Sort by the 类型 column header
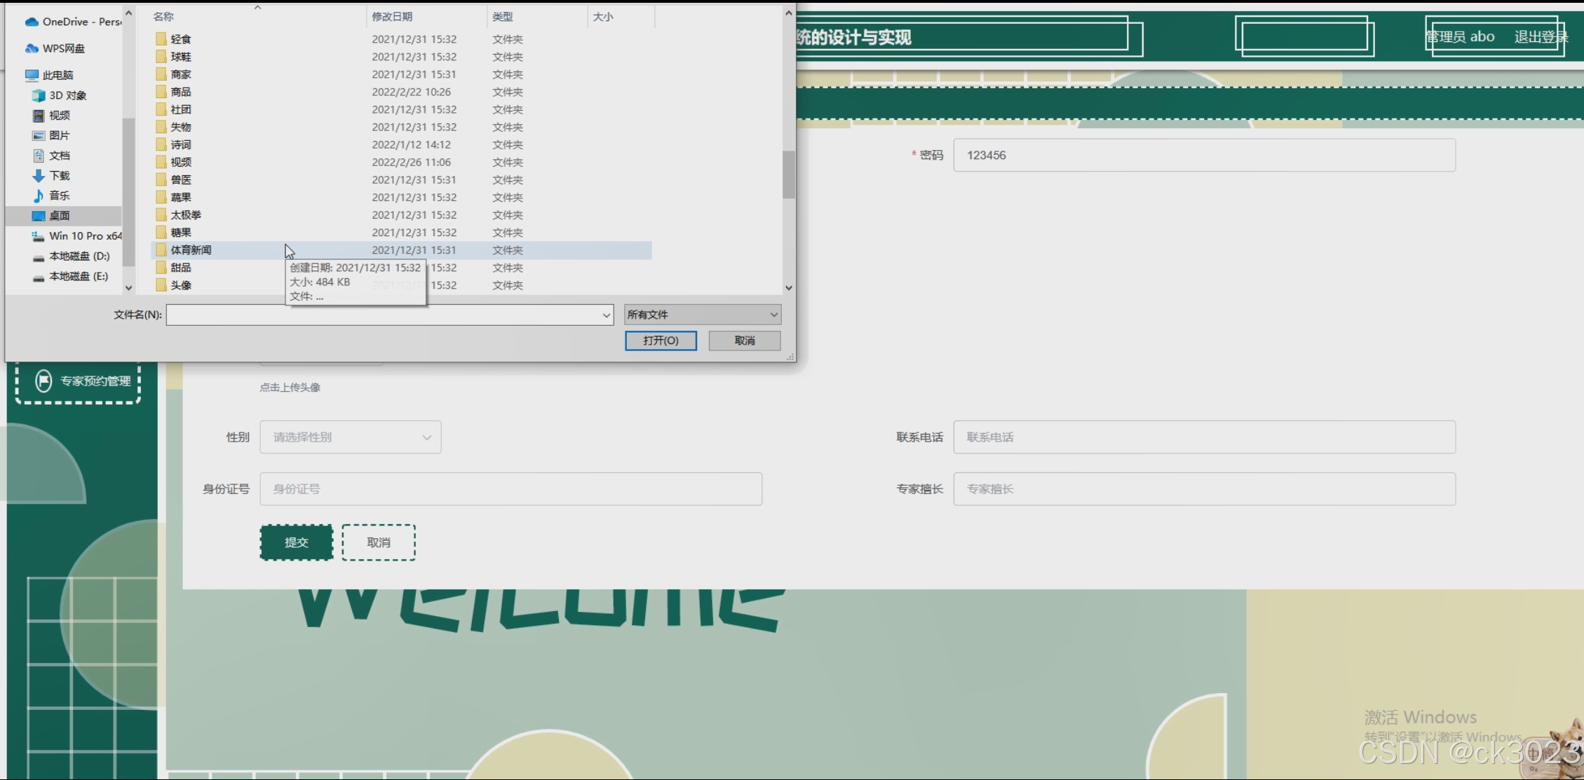1584x780 pixels. (502, 16)
